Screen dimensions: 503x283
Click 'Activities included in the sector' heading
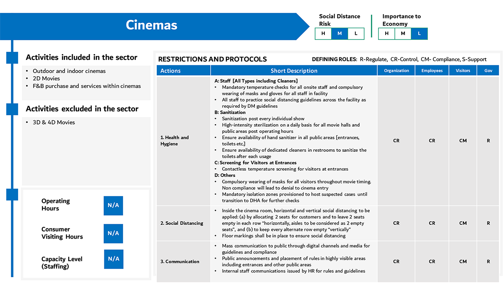pos(82,57)
